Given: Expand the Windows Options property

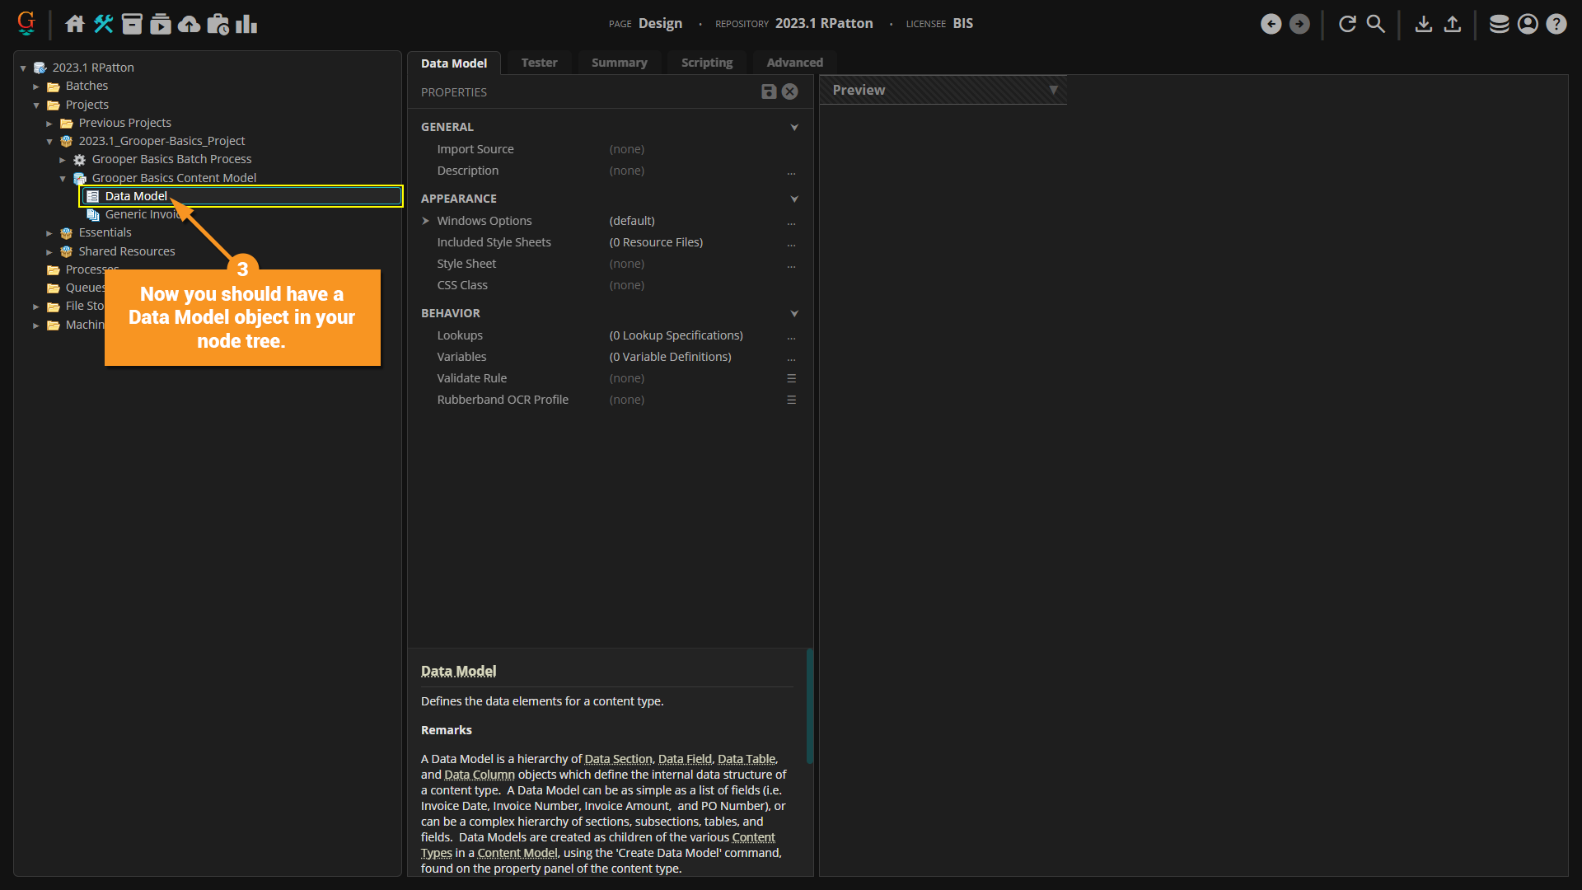Looking at the screenshot, I should (x=426, y=221).
